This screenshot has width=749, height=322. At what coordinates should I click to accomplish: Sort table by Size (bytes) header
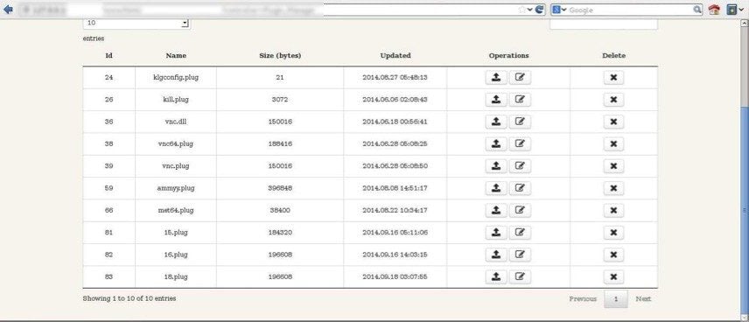point(280,55)
